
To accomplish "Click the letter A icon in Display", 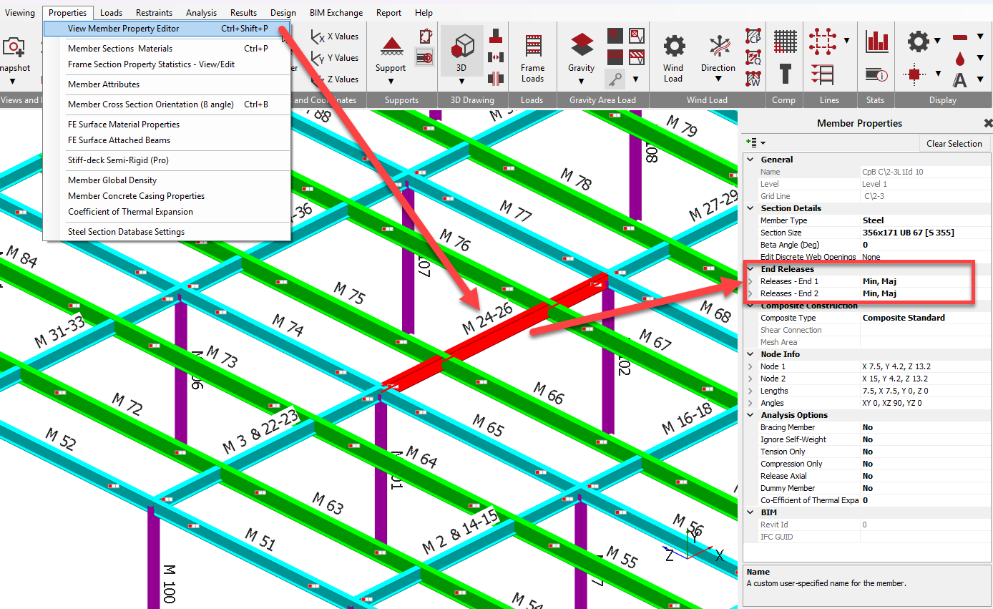I will coord(960,79).
